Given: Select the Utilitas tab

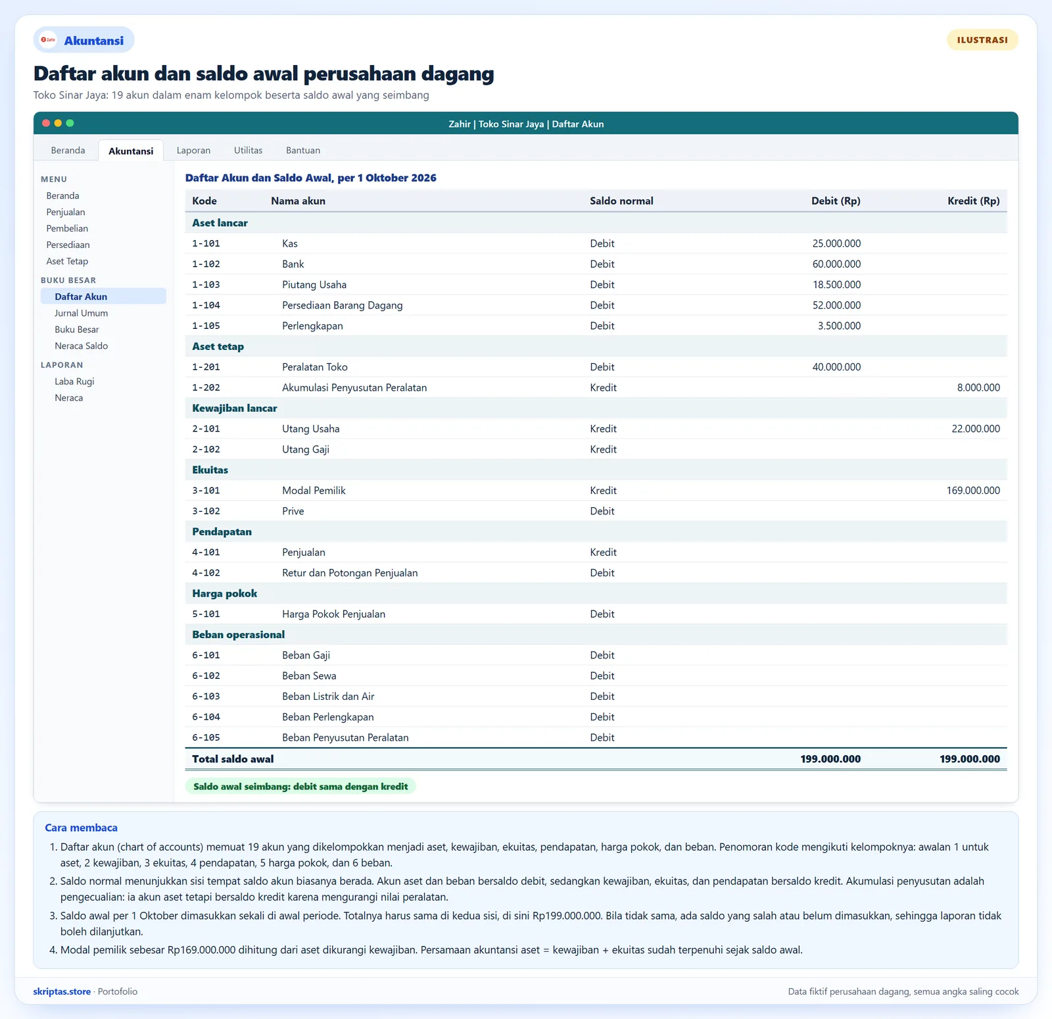Looking at the screenshot, I should (x=248, y=150).
